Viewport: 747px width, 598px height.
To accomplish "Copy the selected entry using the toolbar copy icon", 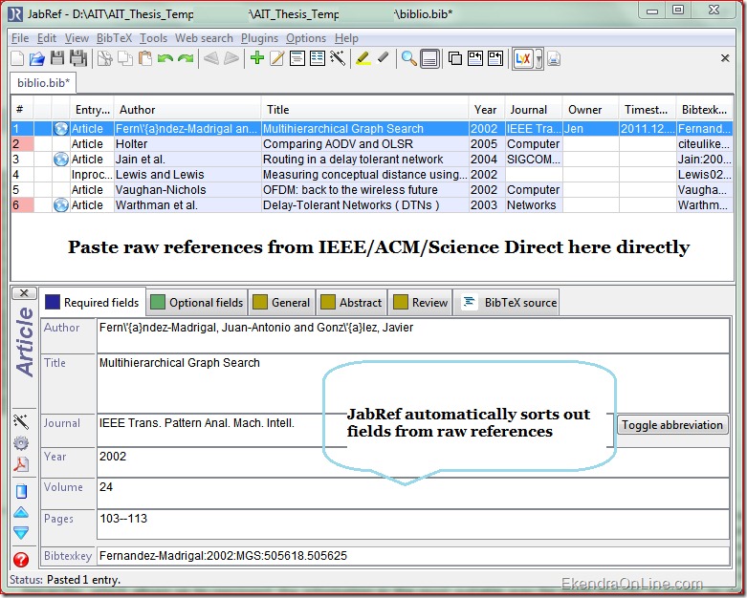I will pos(125,58).
